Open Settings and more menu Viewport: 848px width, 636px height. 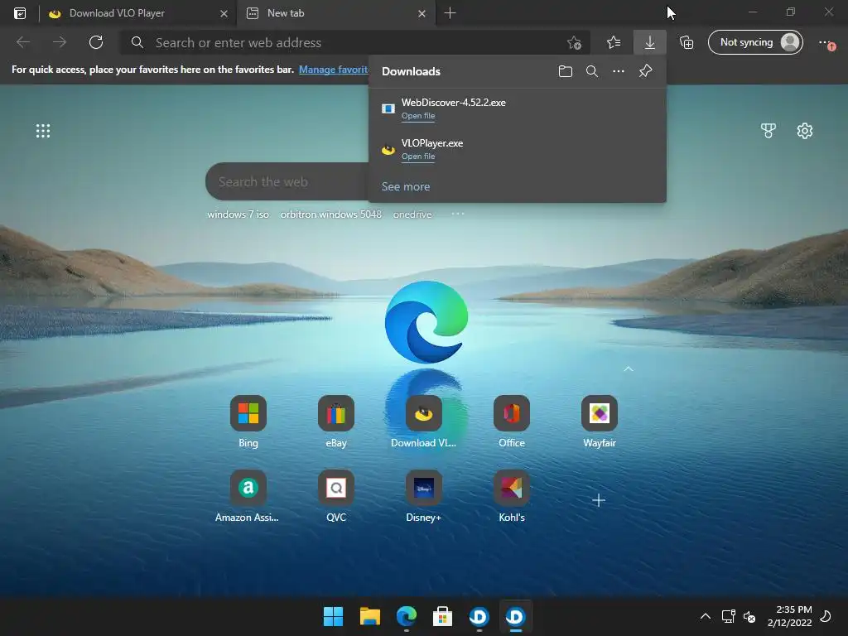click(x=826, y=42)
